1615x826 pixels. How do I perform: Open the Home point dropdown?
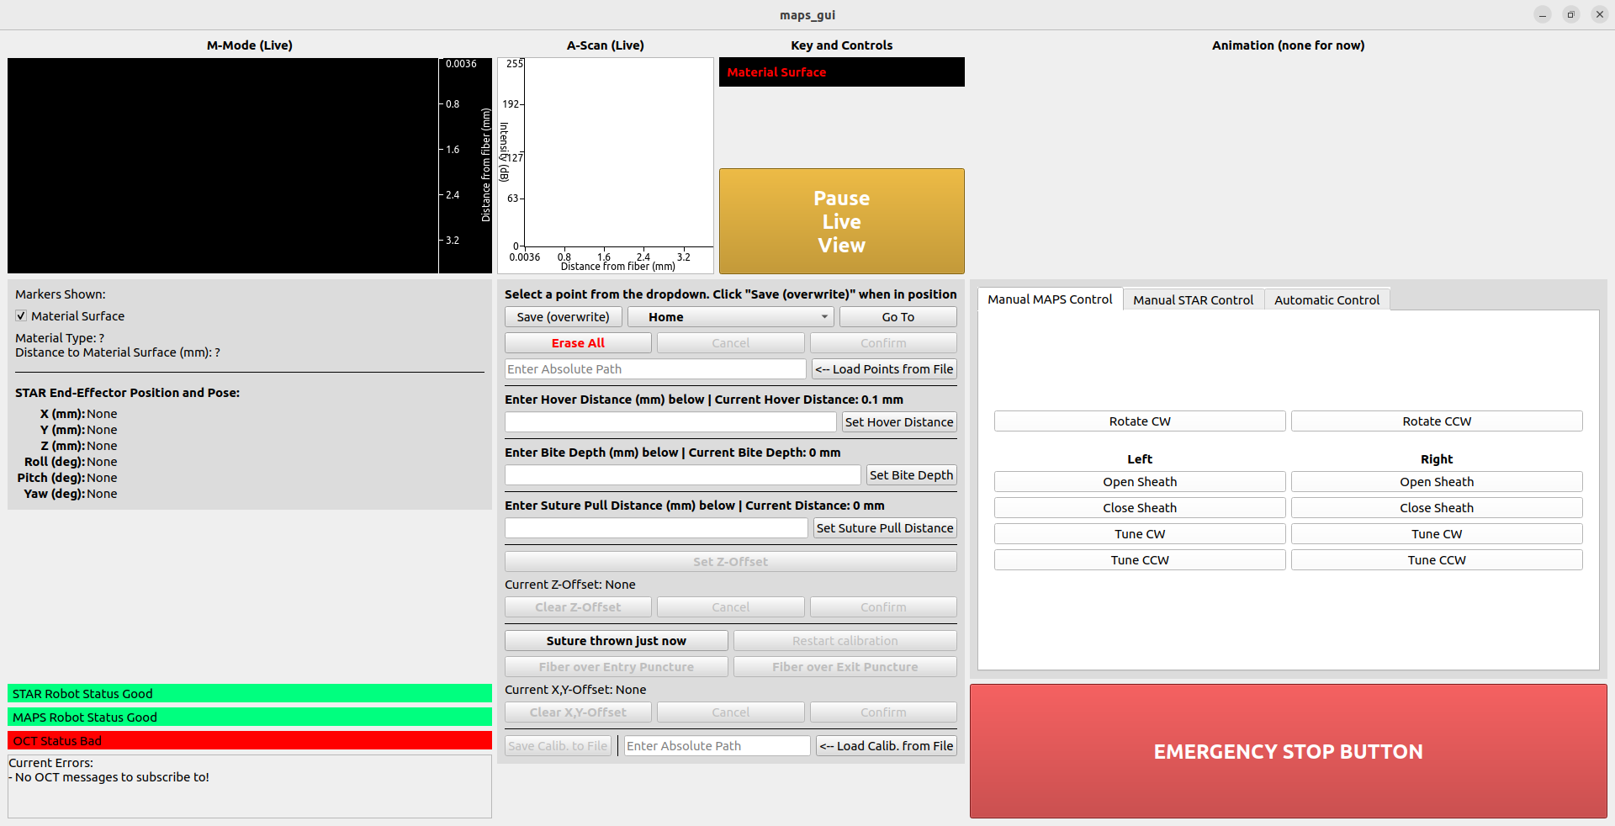pos(730,317)
